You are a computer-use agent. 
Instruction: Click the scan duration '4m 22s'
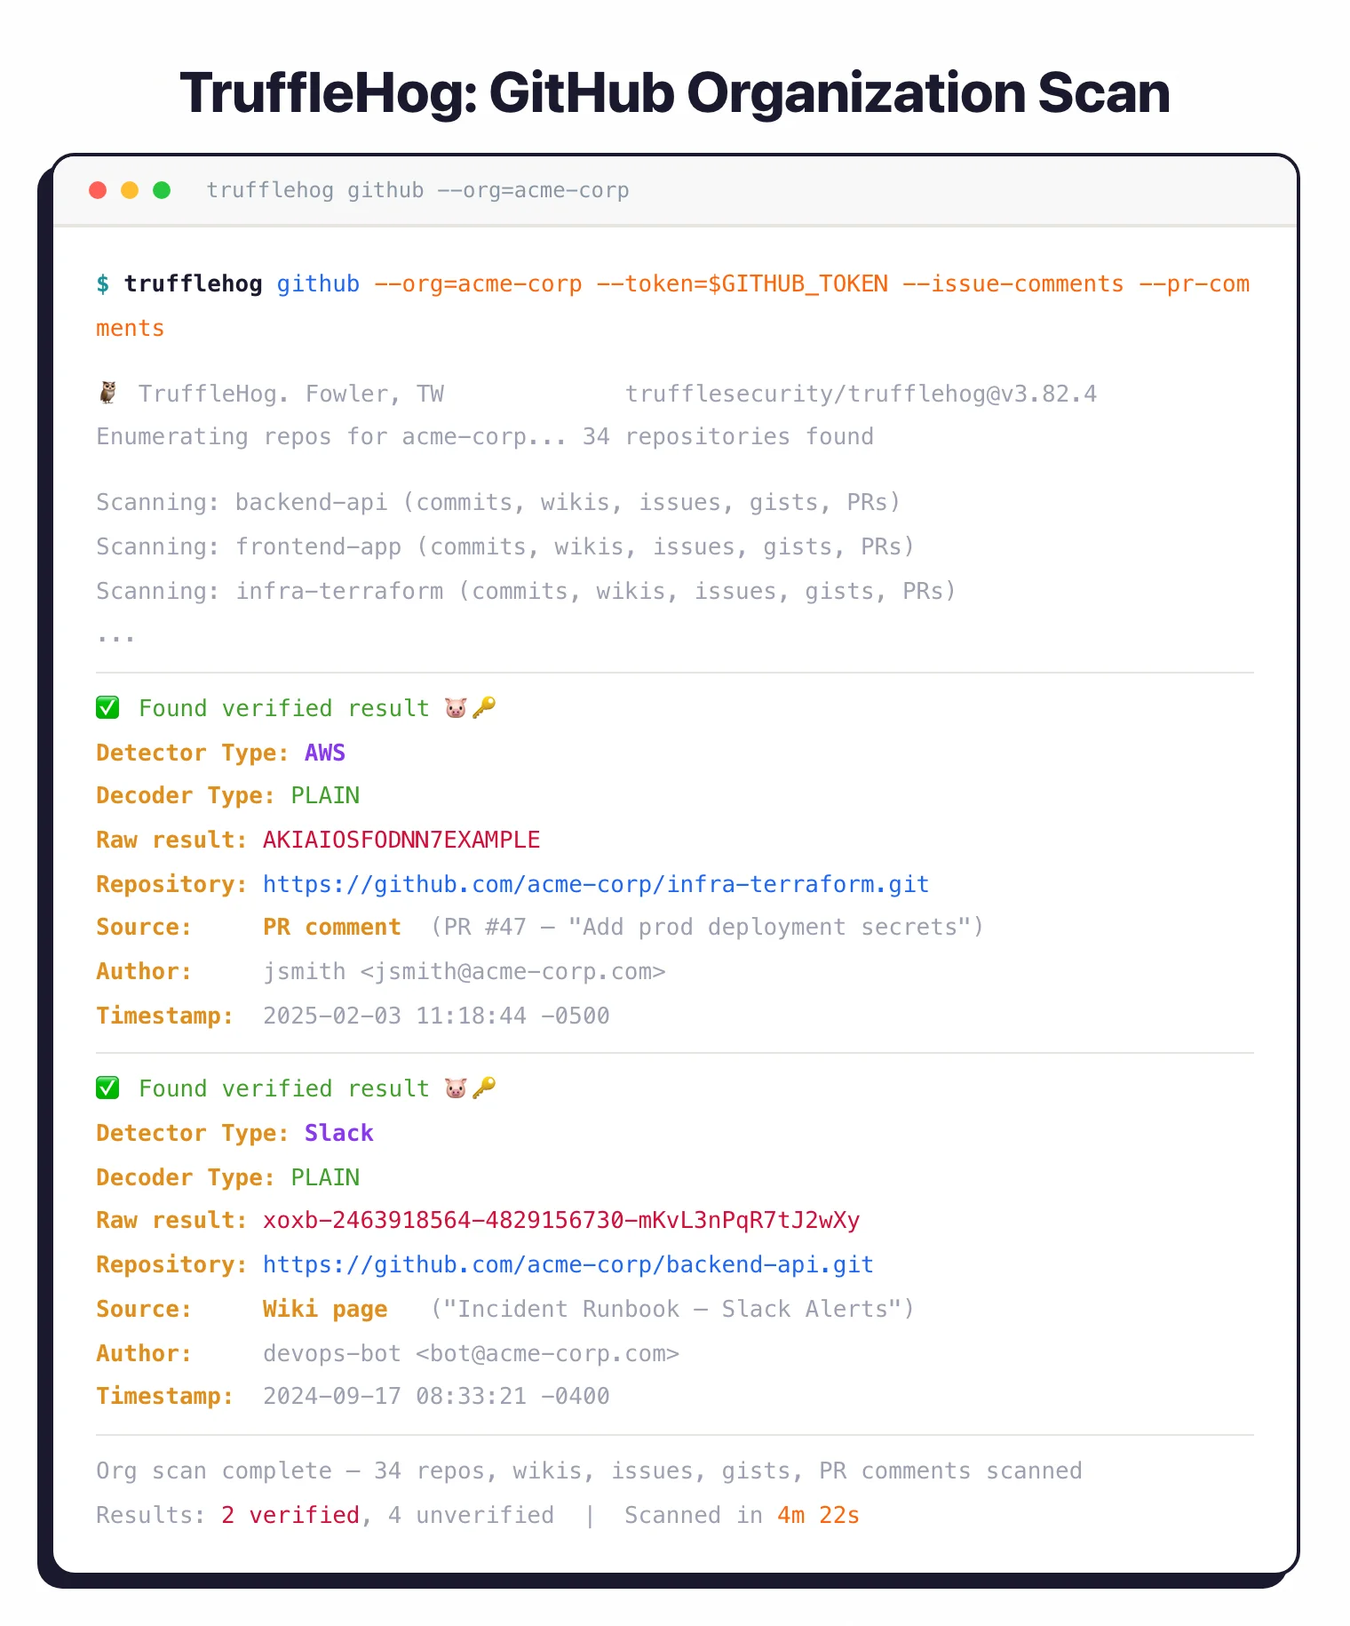click(x=818, y=1515)
